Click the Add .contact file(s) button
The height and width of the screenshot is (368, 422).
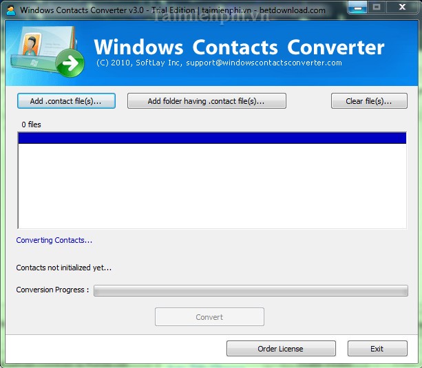coord(66,101)
